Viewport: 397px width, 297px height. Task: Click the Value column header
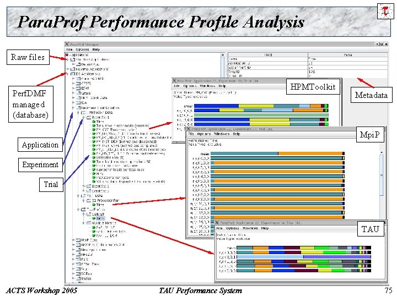tap(348, 55)
